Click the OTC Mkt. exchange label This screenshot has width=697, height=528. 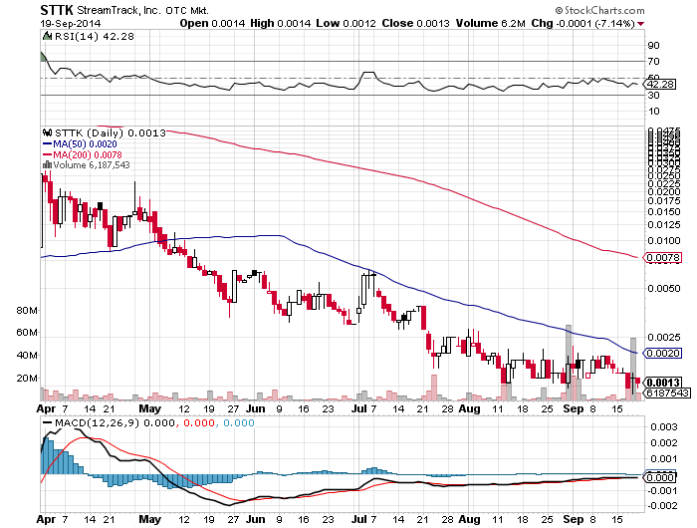tap(187, 10)
